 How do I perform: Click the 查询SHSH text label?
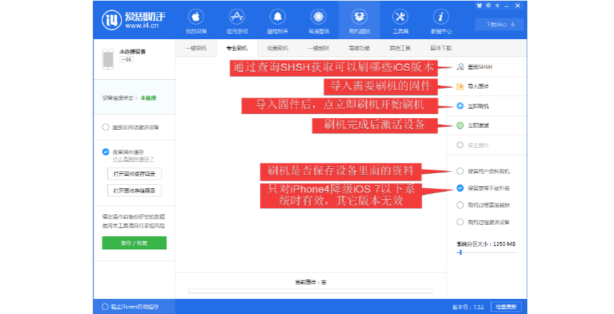[480, 67]
